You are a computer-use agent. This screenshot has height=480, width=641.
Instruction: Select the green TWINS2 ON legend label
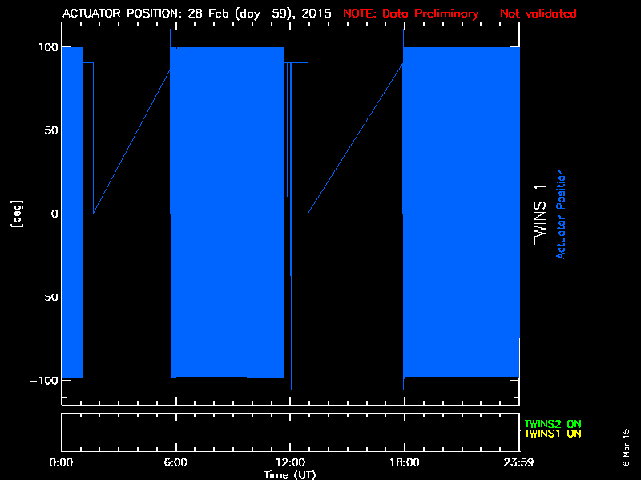[x=553, y=423]
